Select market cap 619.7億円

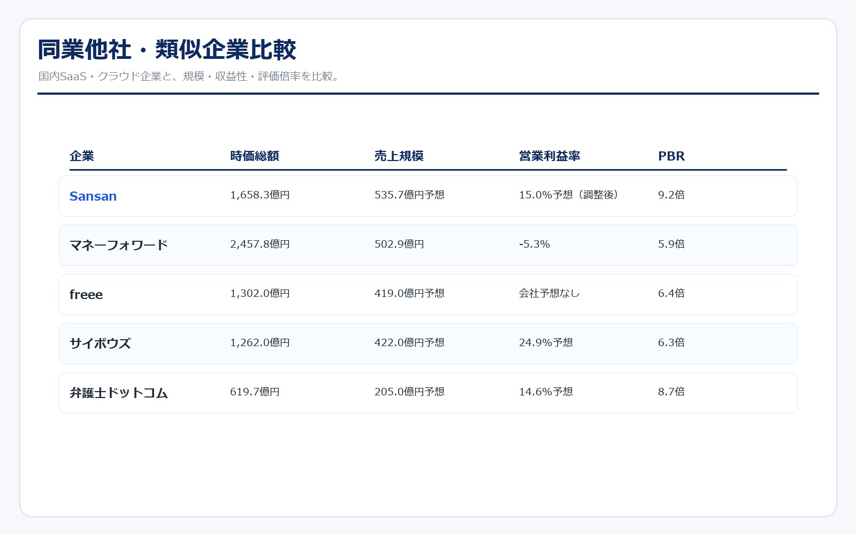255,392
